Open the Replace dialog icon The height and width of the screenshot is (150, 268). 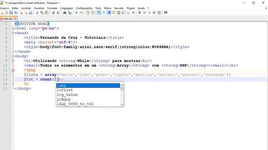(70, 13)
